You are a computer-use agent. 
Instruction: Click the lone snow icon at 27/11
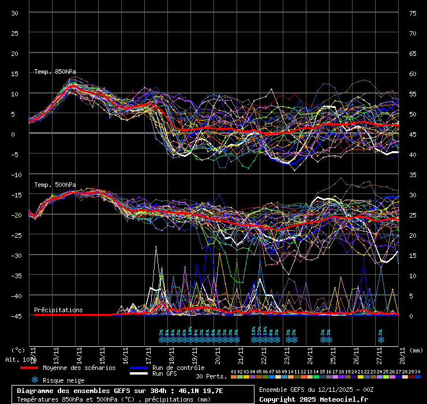click(381, 339)
